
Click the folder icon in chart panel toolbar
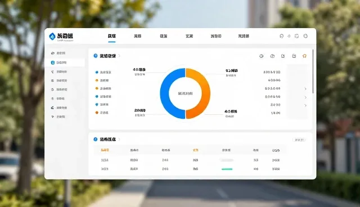[294, 56]
